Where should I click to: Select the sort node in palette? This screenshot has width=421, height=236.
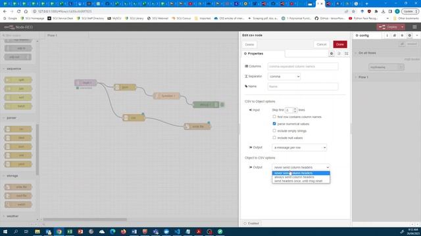click(18, 98)
